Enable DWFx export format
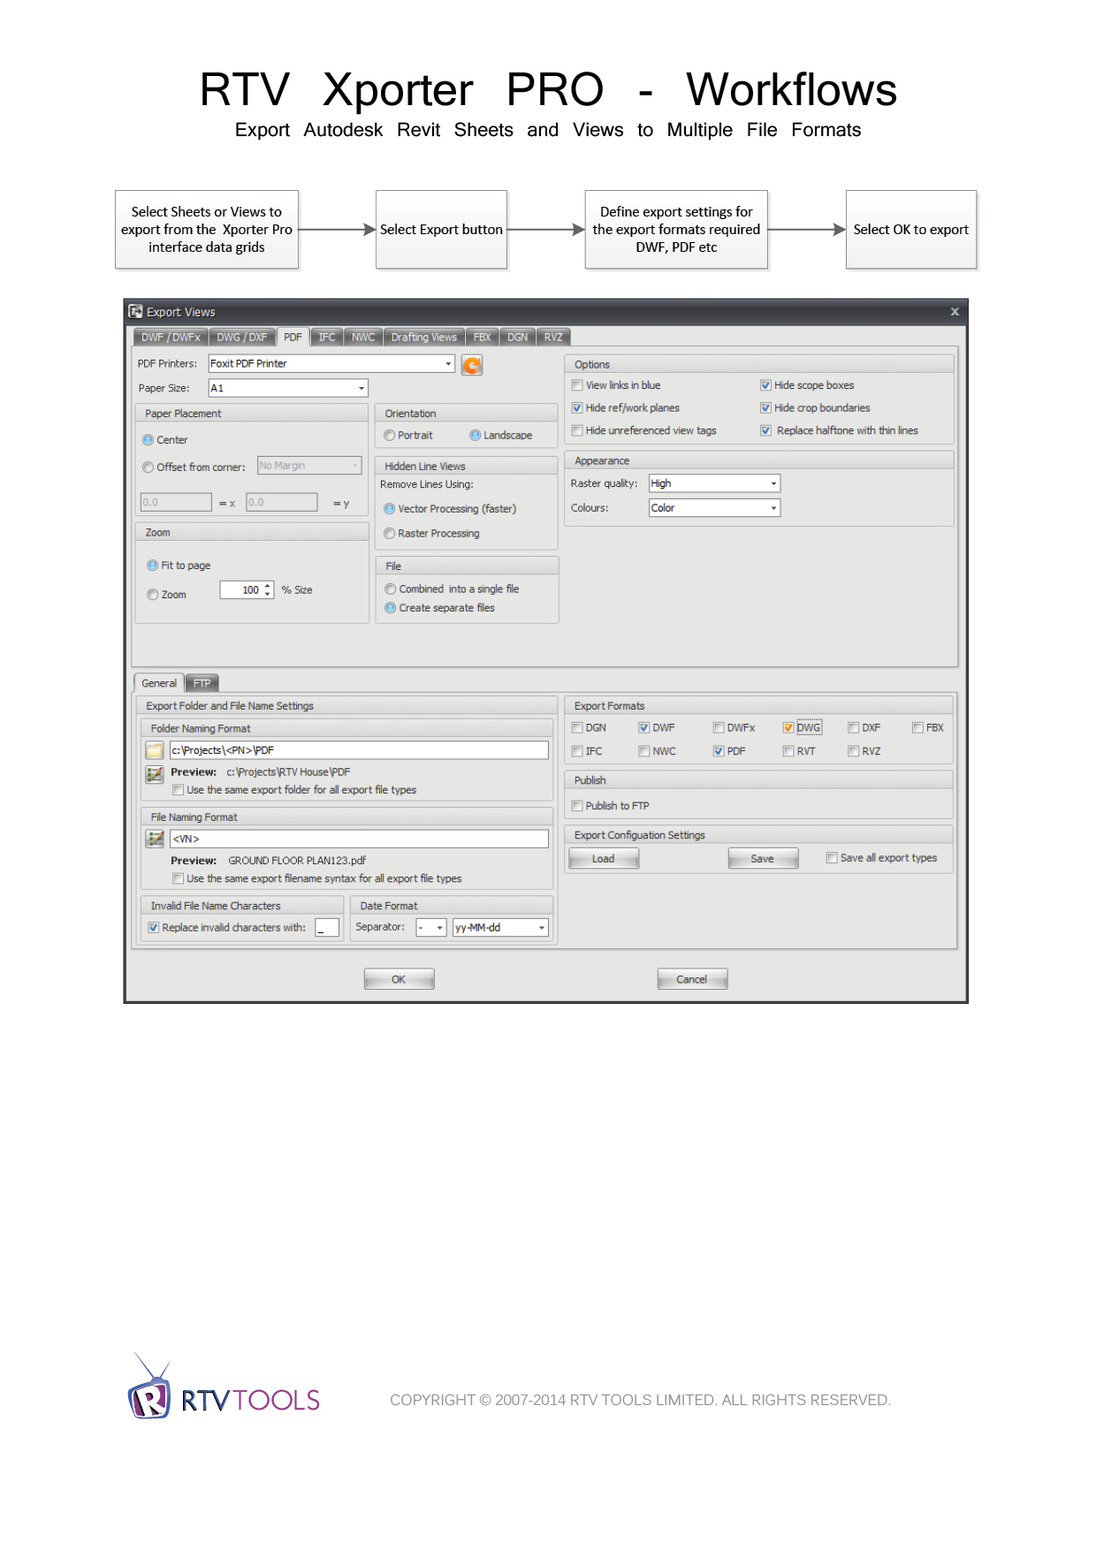Viewport: 1096px width, 1550px height. click(x=719, y=728)
